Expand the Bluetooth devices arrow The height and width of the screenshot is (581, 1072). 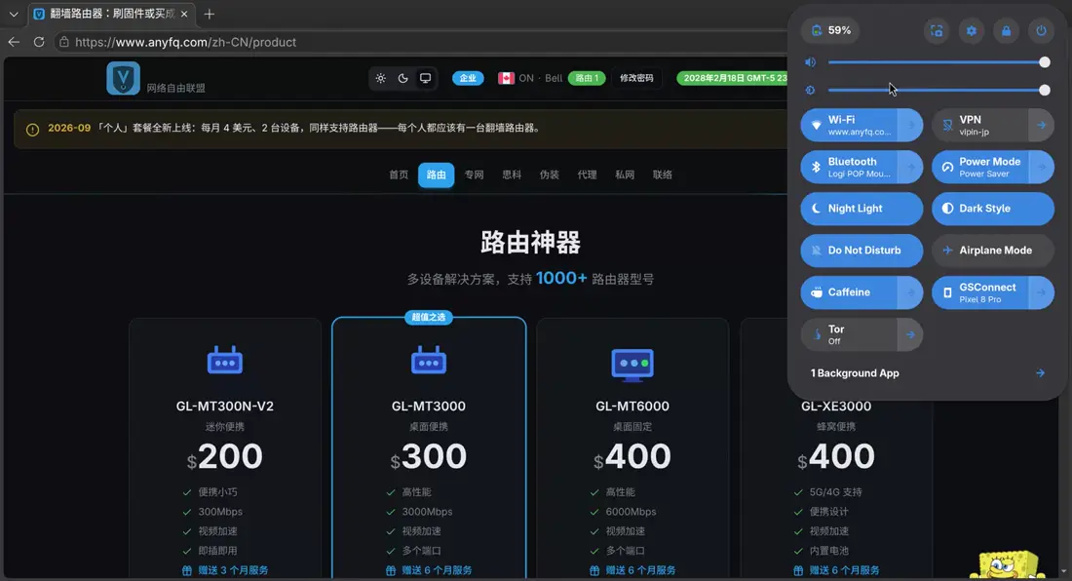(910, 167)
